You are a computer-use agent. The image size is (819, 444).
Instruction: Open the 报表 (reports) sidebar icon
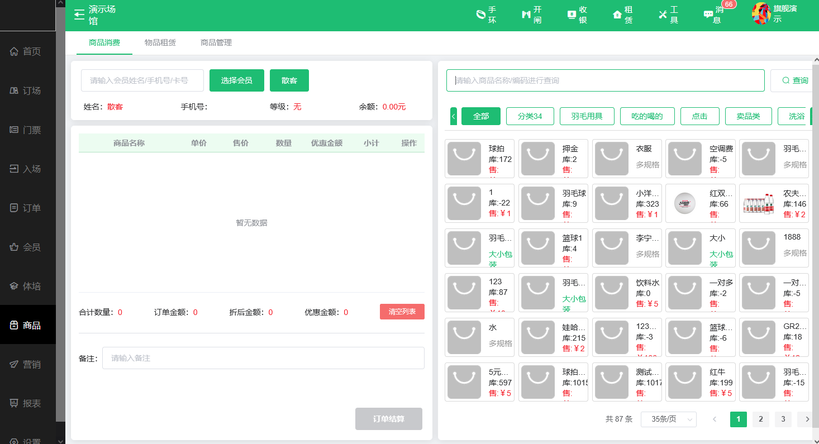tap(26, 403)
